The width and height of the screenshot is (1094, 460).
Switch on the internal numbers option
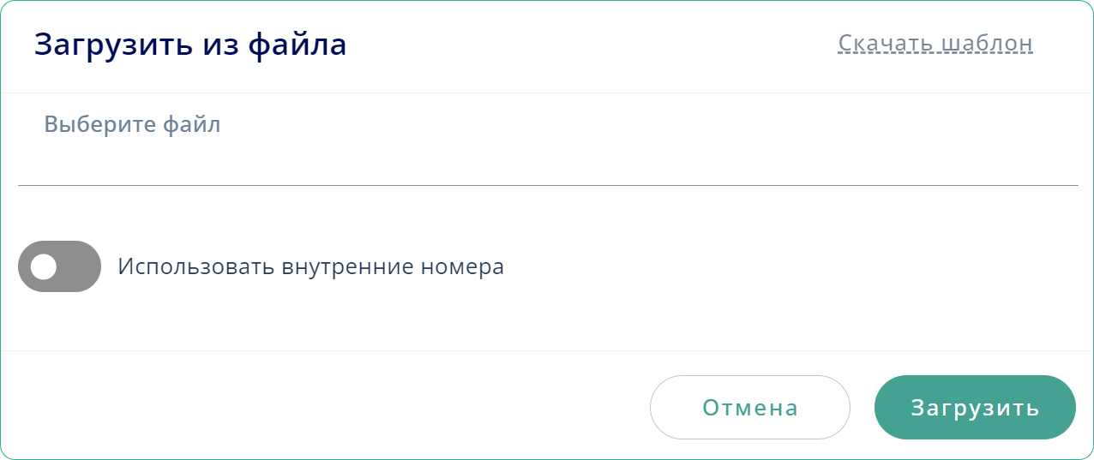59,266
